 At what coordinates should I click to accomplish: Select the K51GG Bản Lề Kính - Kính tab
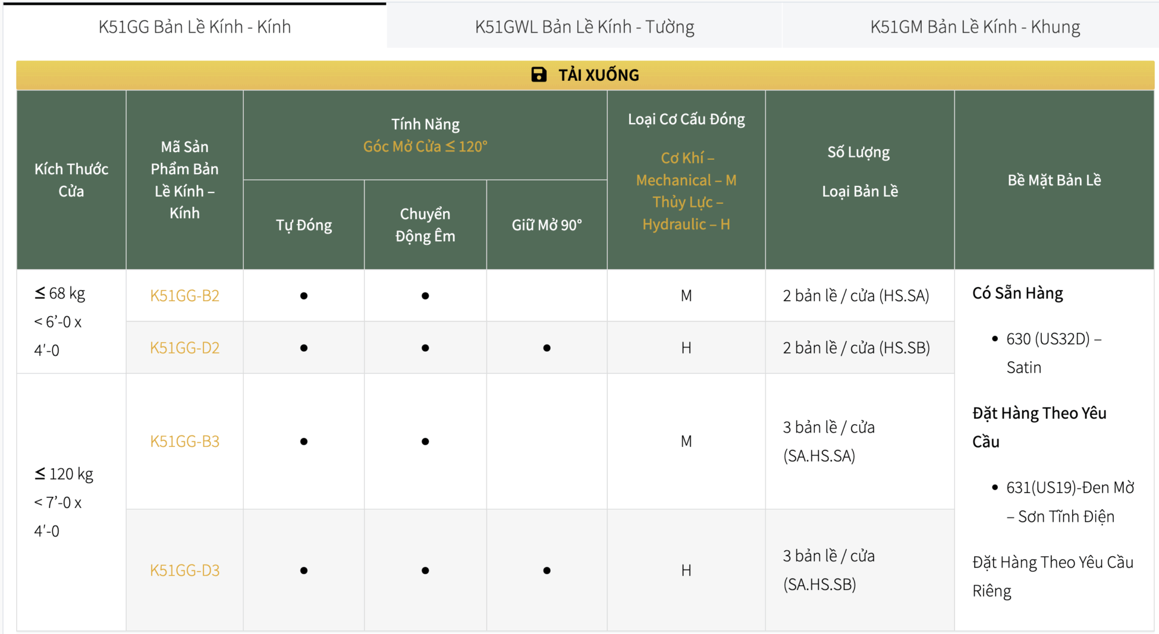click(194, 26)
